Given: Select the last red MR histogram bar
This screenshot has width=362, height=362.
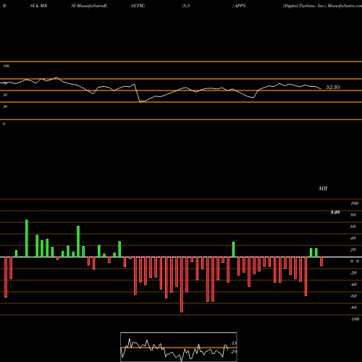Looking at the screenshot, I should tap(321, 261).
